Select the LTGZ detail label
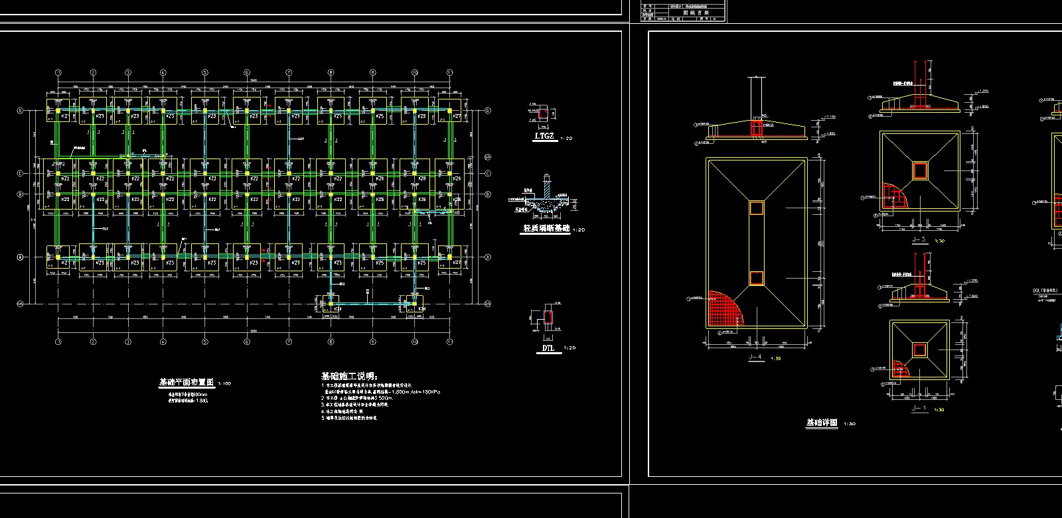 point(544,136)
